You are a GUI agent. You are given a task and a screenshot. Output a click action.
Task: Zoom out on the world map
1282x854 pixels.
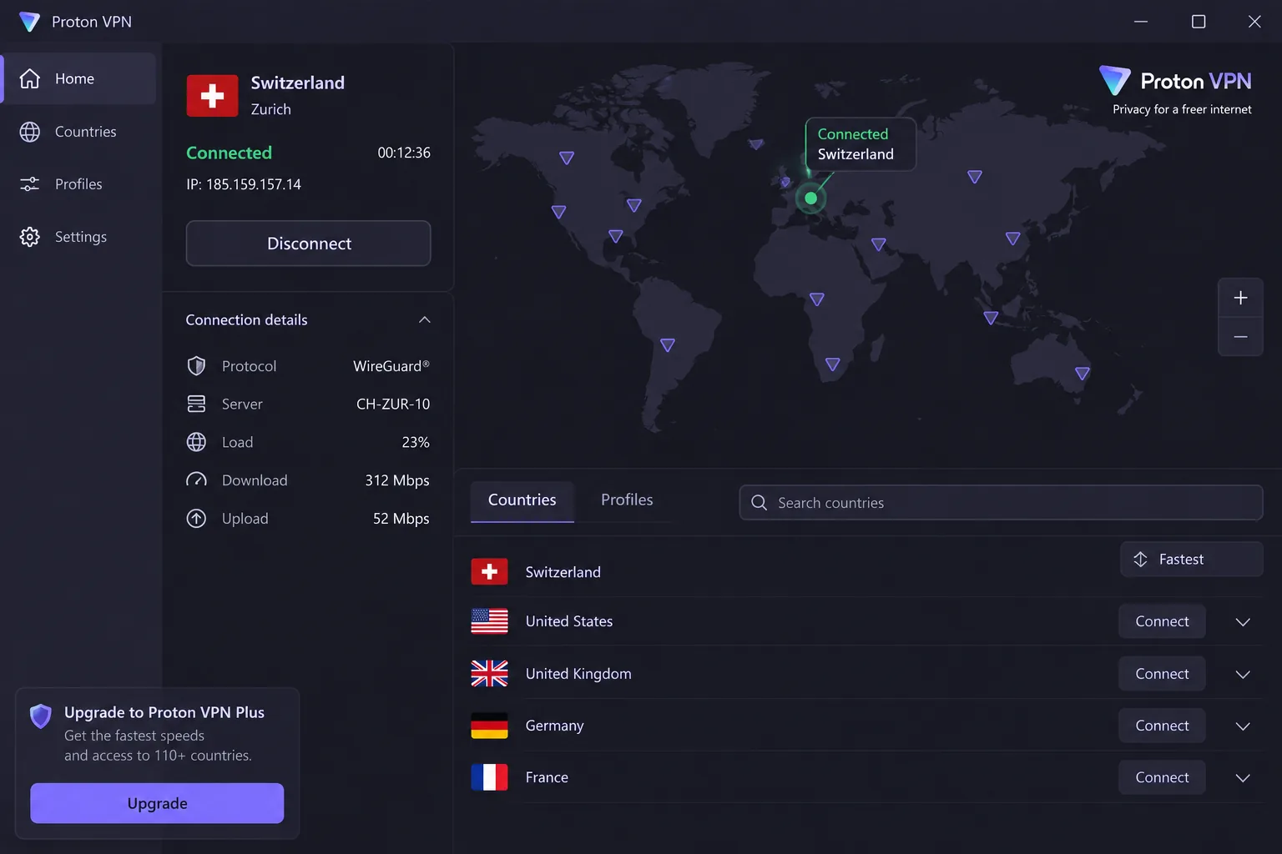point(1240,337)
